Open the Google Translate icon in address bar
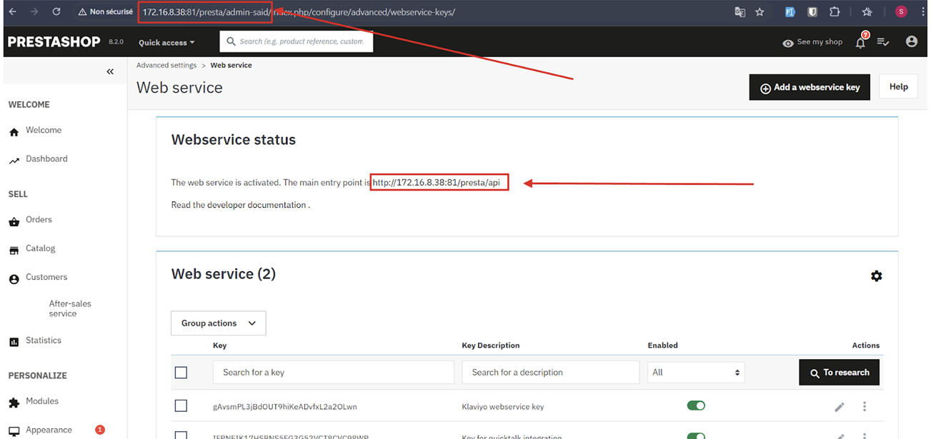The height and width of the screenshot is (439, 931). click(740, 12)
